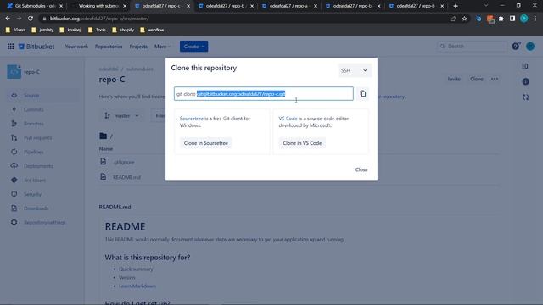Copy the git clone command to clipboard
Viewport: 543px width, 305px height.
point(362,94)
